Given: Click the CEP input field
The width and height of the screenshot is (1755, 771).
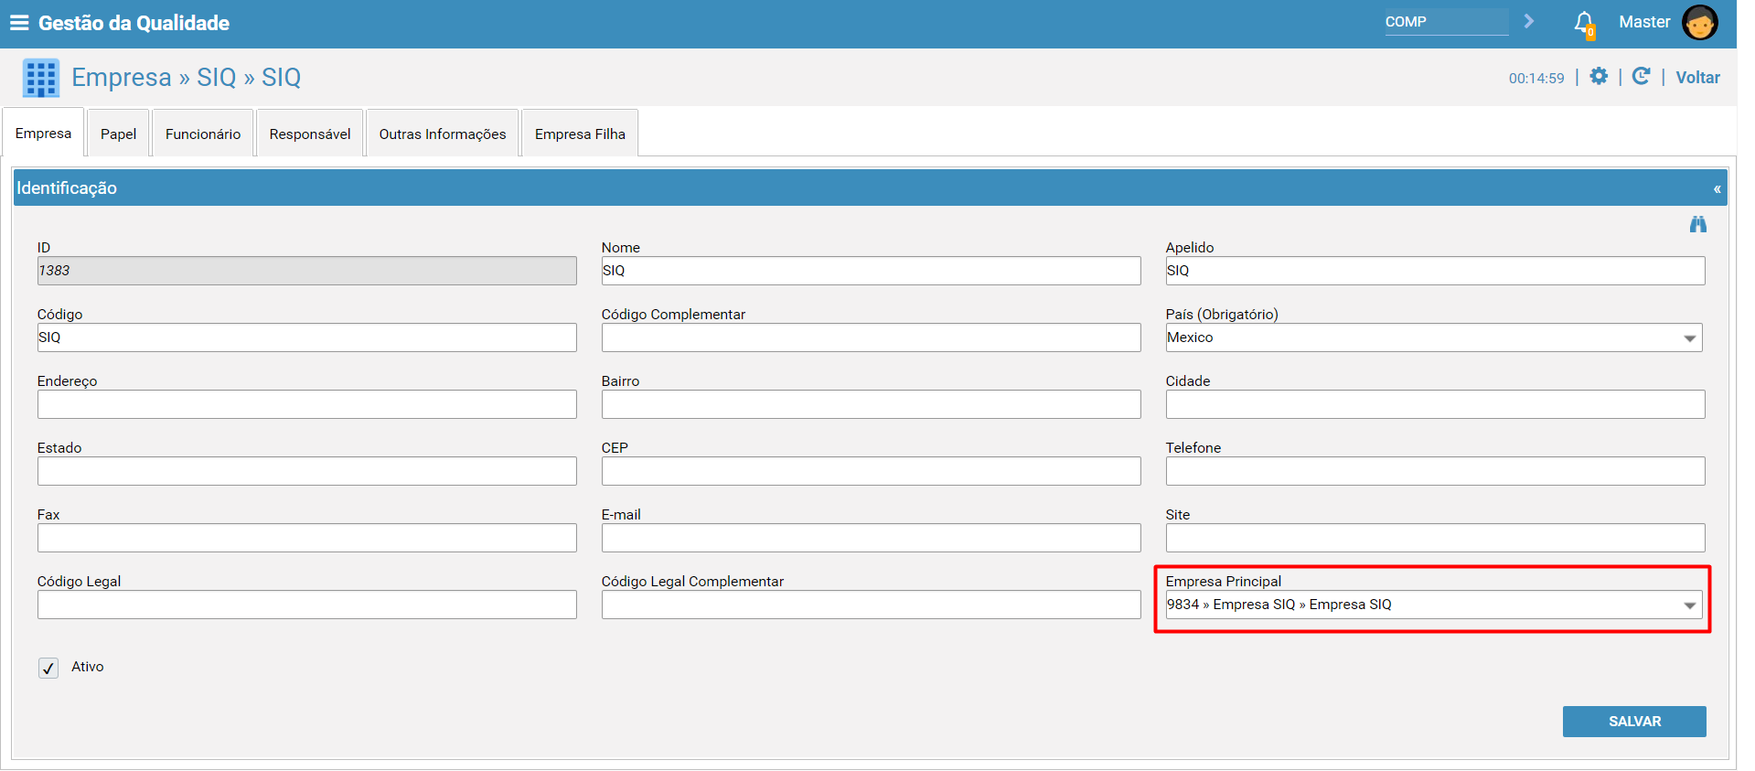Looking at the screenshot, I should [x=871, y=471].
